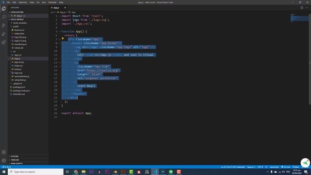Open index.js in the src folder
Screen dimensions: 311x175
(18, 69)
